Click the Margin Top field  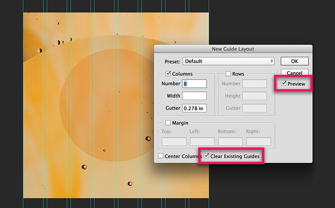(174, 141)
